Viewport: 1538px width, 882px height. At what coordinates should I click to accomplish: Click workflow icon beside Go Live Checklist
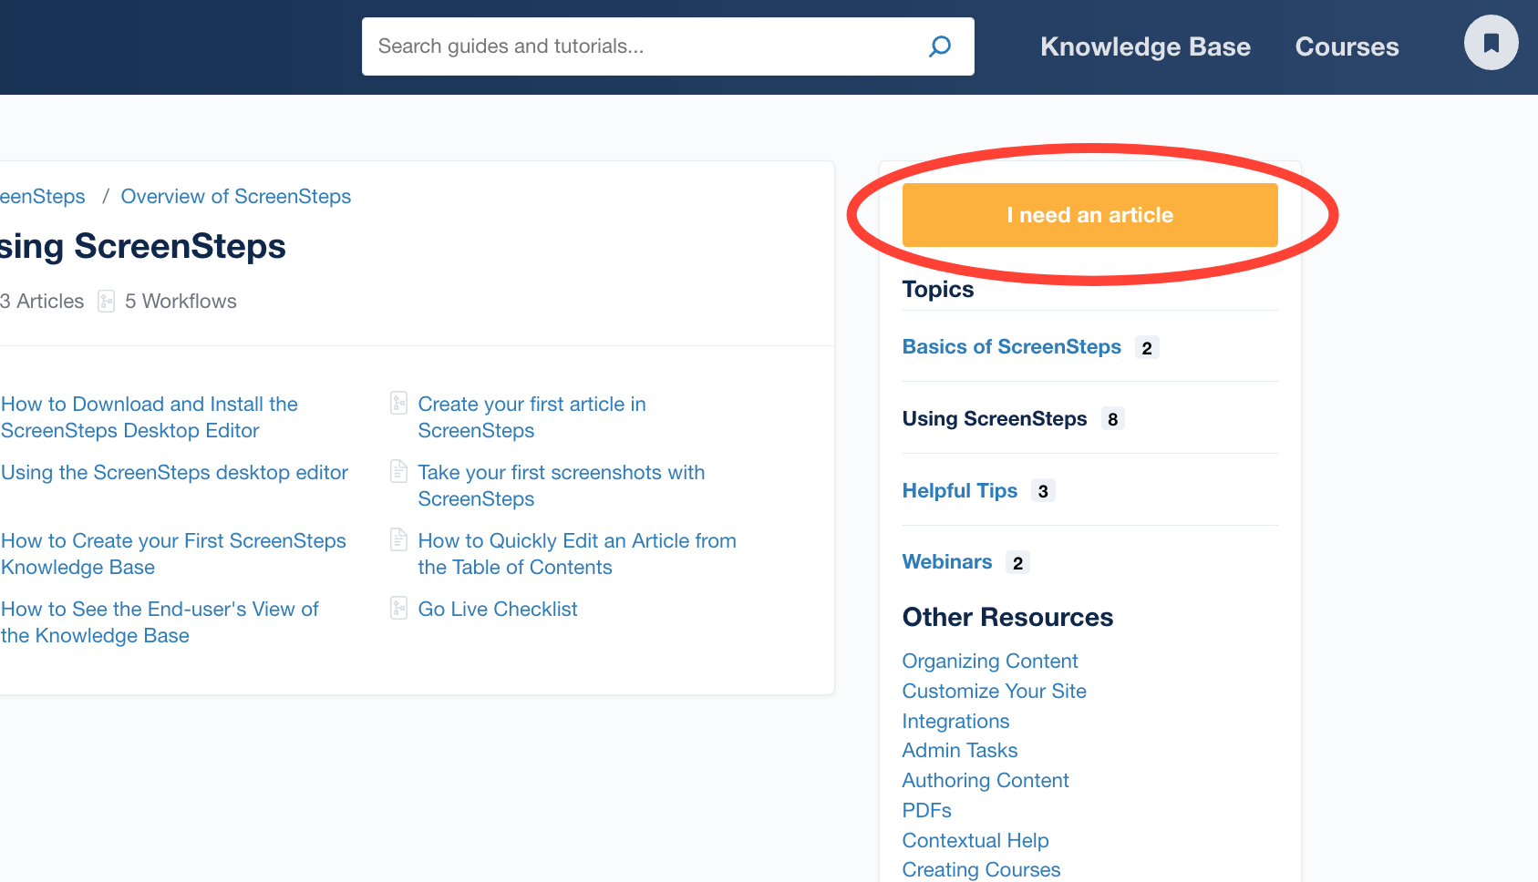(398, 608)
